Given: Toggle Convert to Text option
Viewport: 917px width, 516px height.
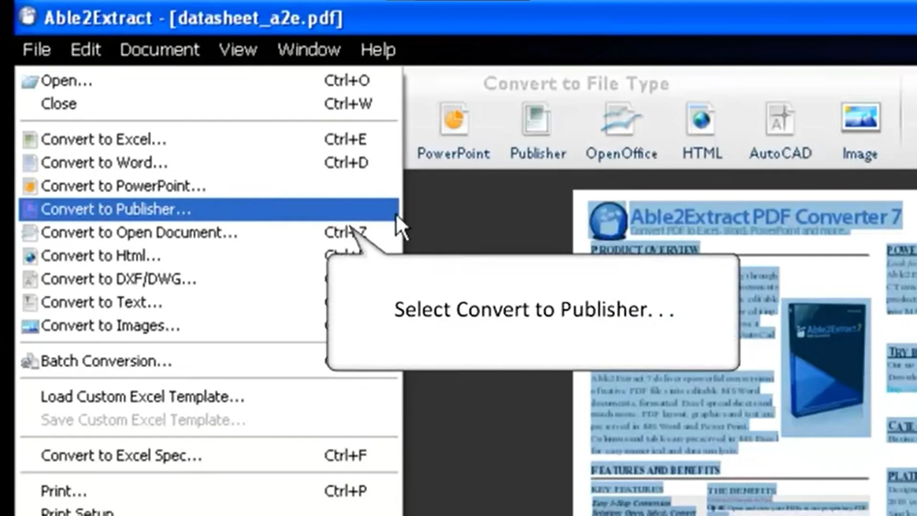Looking at the screenshot, I should tap(101, 302).
